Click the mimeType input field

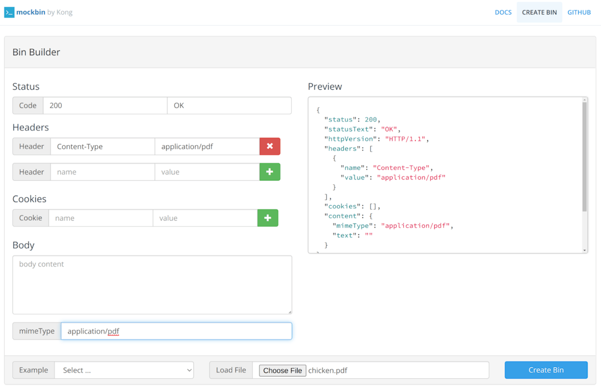click(x=176, y=331)
